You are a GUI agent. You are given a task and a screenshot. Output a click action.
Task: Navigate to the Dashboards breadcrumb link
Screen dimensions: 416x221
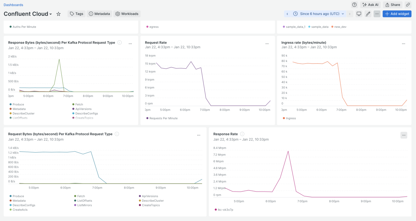pos(14,5)
